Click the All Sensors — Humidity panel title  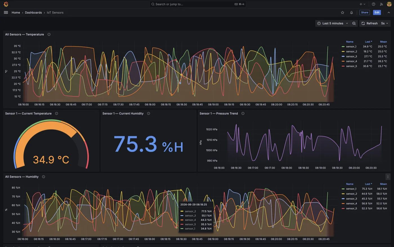22,177
